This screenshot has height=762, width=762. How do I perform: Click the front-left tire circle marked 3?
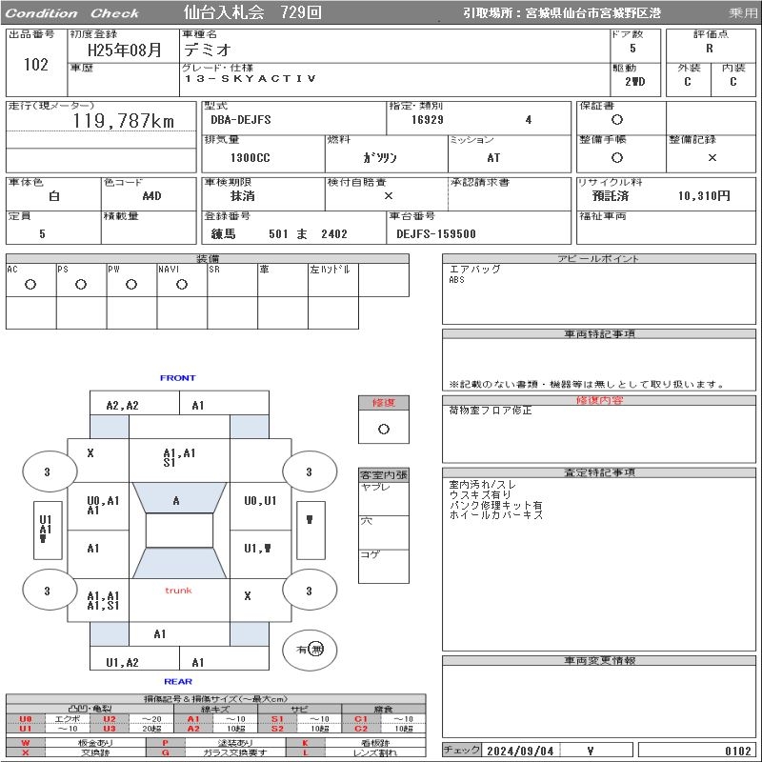[48, 471]
